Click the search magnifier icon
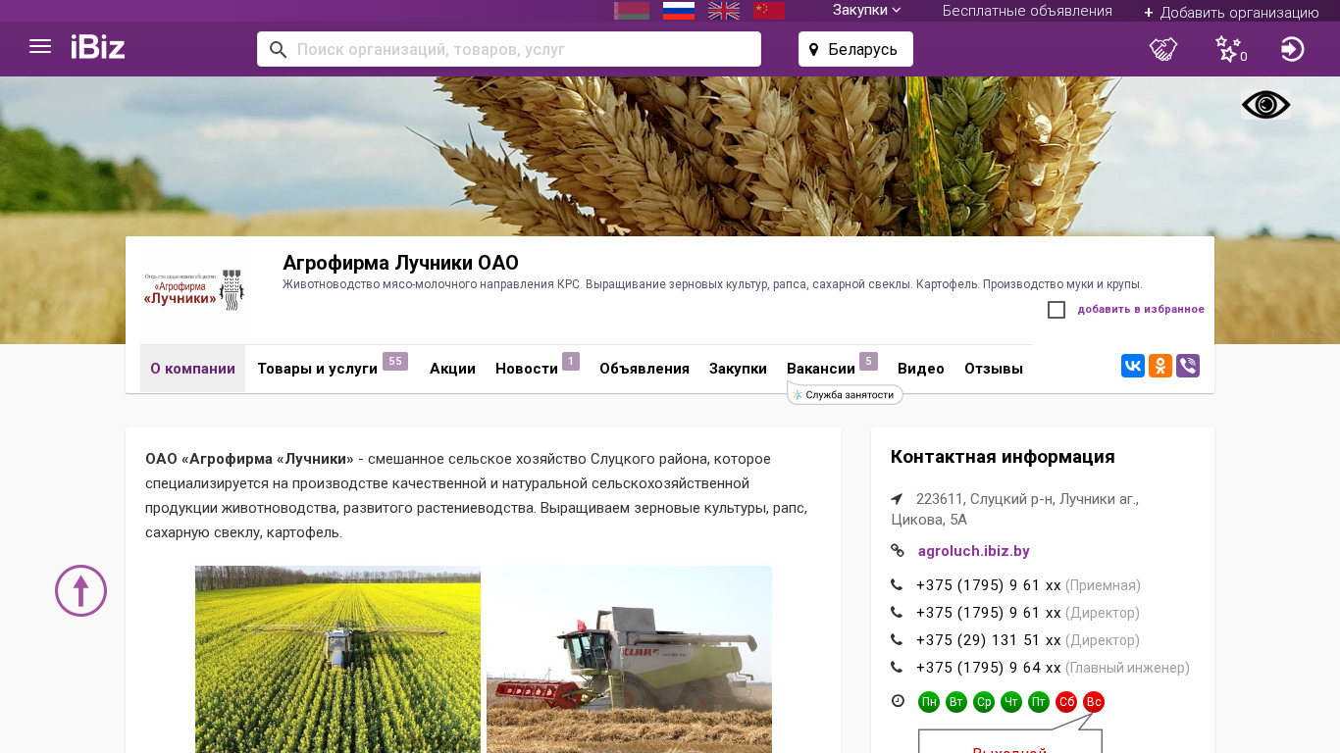1340x753 pixels. (x=278, y=49)
